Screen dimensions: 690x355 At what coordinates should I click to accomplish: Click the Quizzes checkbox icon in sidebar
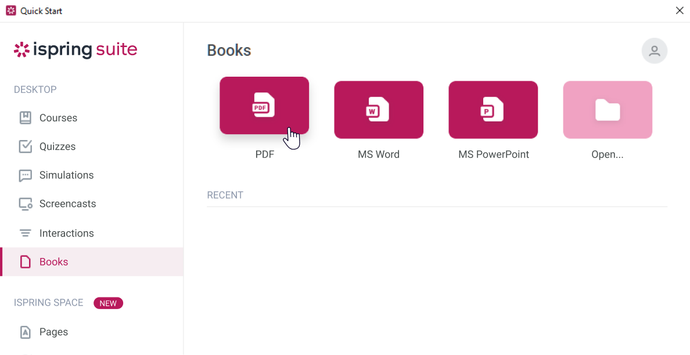(25, 146)
